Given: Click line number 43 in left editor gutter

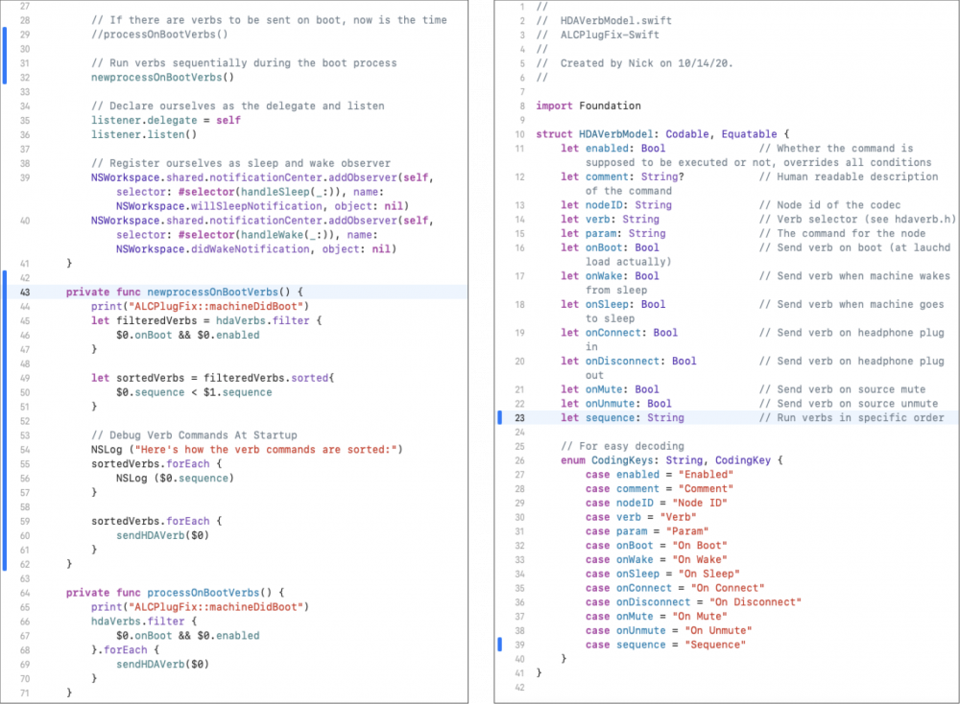Looking at the screenshot, I should [x=25, y=293].
